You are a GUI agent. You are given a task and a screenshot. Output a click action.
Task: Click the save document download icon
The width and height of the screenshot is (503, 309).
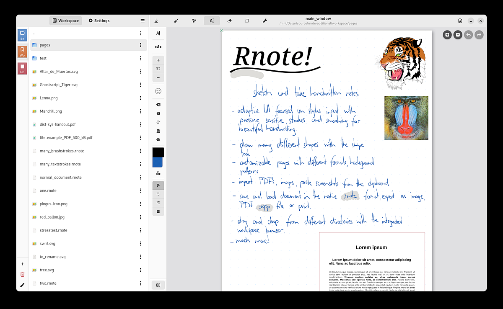pos(156,21)
